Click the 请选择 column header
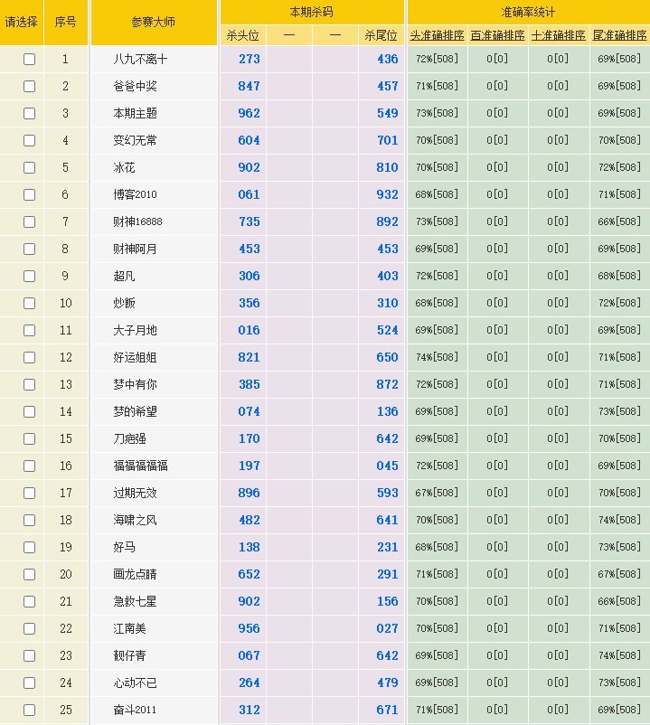 tap(22, 22)
